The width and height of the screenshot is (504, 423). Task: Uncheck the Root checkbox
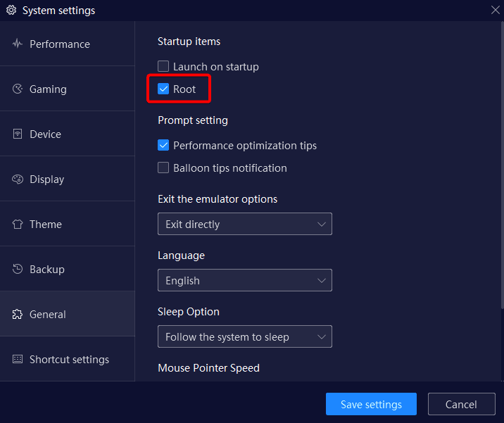163,89
